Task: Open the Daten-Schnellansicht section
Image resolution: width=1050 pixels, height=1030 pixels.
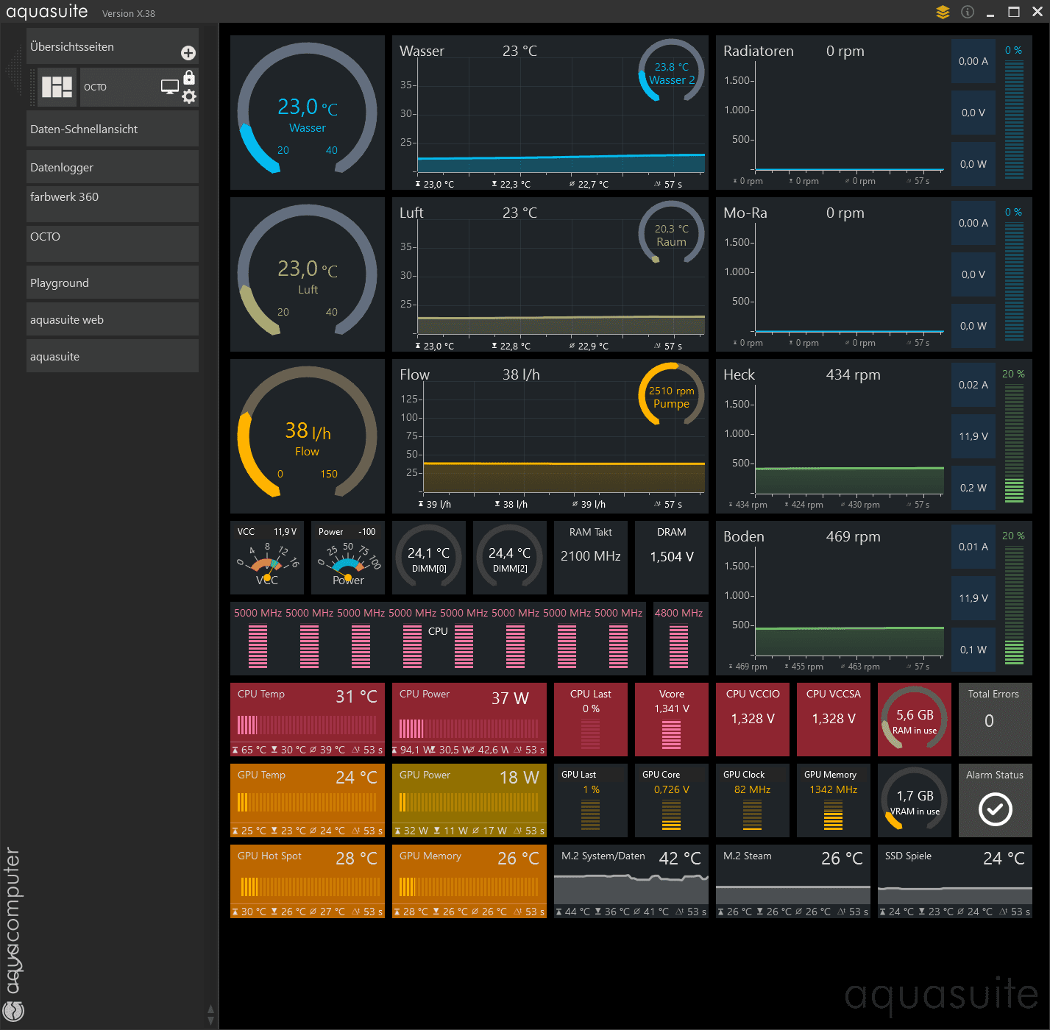Action: click(113, 129)
